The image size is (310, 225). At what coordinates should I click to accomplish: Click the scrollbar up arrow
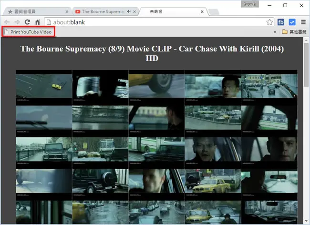coord(306,40)
